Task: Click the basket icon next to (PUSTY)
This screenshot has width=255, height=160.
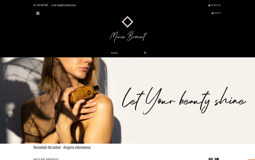Action: [x=212, y=13]
